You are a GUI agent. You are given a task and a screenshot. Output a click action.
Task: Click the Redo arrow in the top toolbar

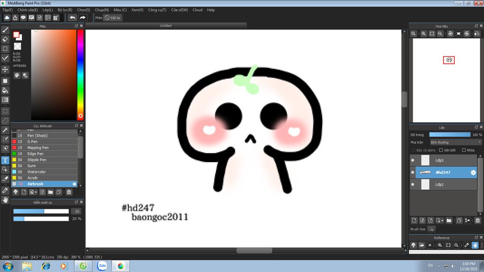click(82, 17)
